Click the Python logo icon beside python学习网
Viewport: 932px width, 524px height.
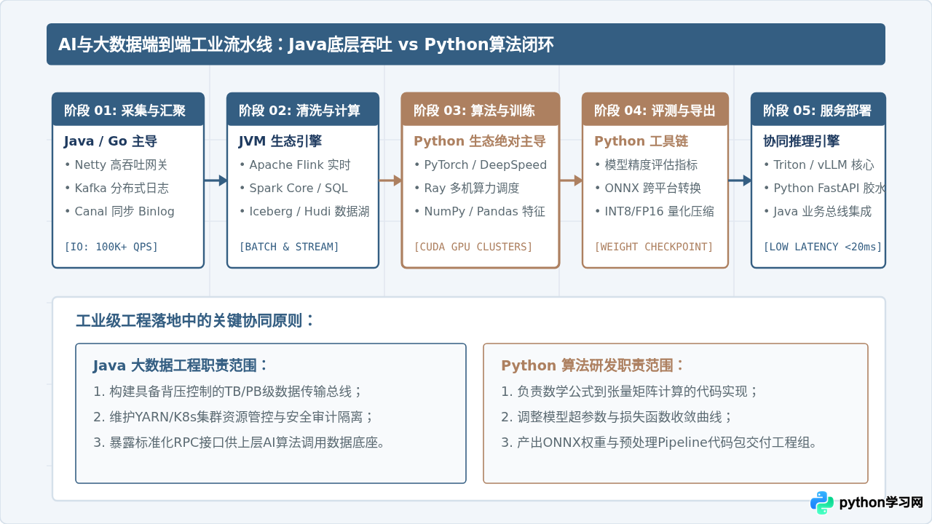[822, 502]
